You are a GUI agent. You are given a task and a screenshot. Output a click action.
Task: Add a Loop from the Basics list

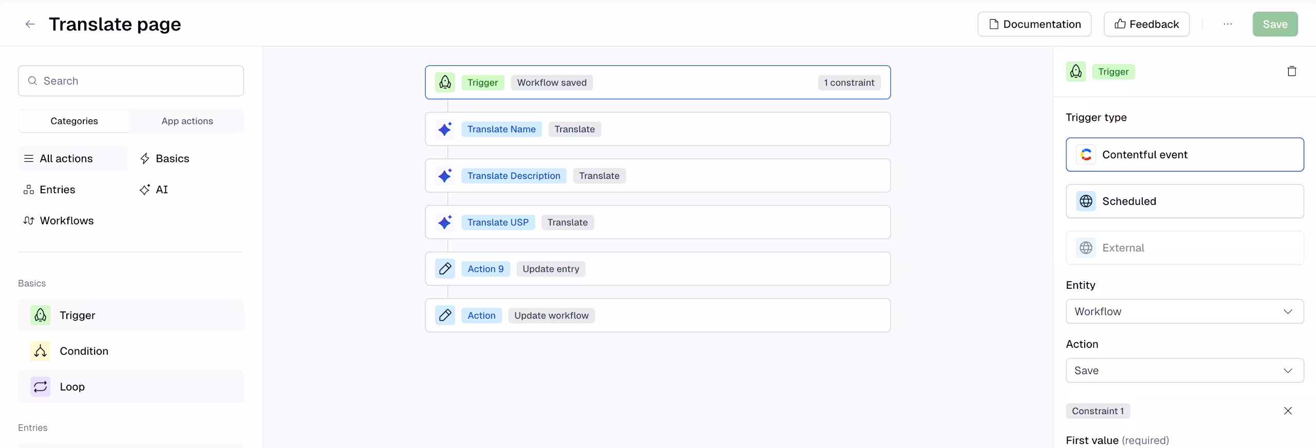[131, 386]
